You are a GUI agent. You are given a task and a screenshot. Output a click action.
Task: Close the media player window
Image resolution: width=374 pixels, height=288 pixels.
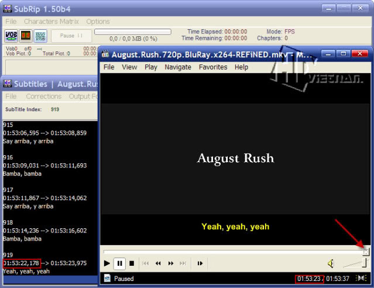pos(360,54)
